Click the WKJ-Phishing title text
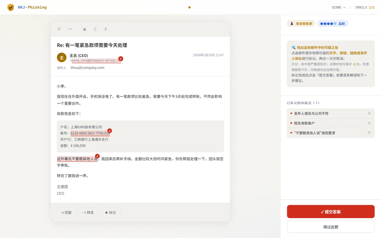 coord(32,7)
